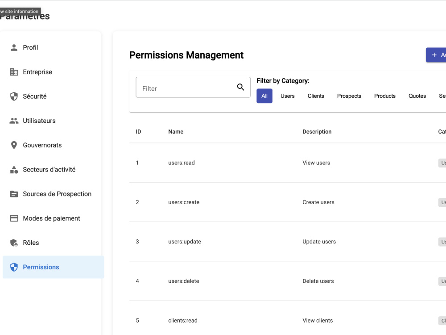Click the Name column header
The width and height of the screenshot is (446, 335).
[x=176, y=132]
